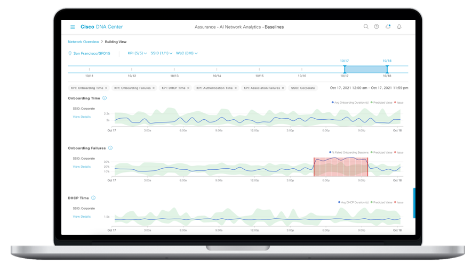
Task: Click the Onboarding Time section heading
Action: pyautogui.click(x=84, y=98)
